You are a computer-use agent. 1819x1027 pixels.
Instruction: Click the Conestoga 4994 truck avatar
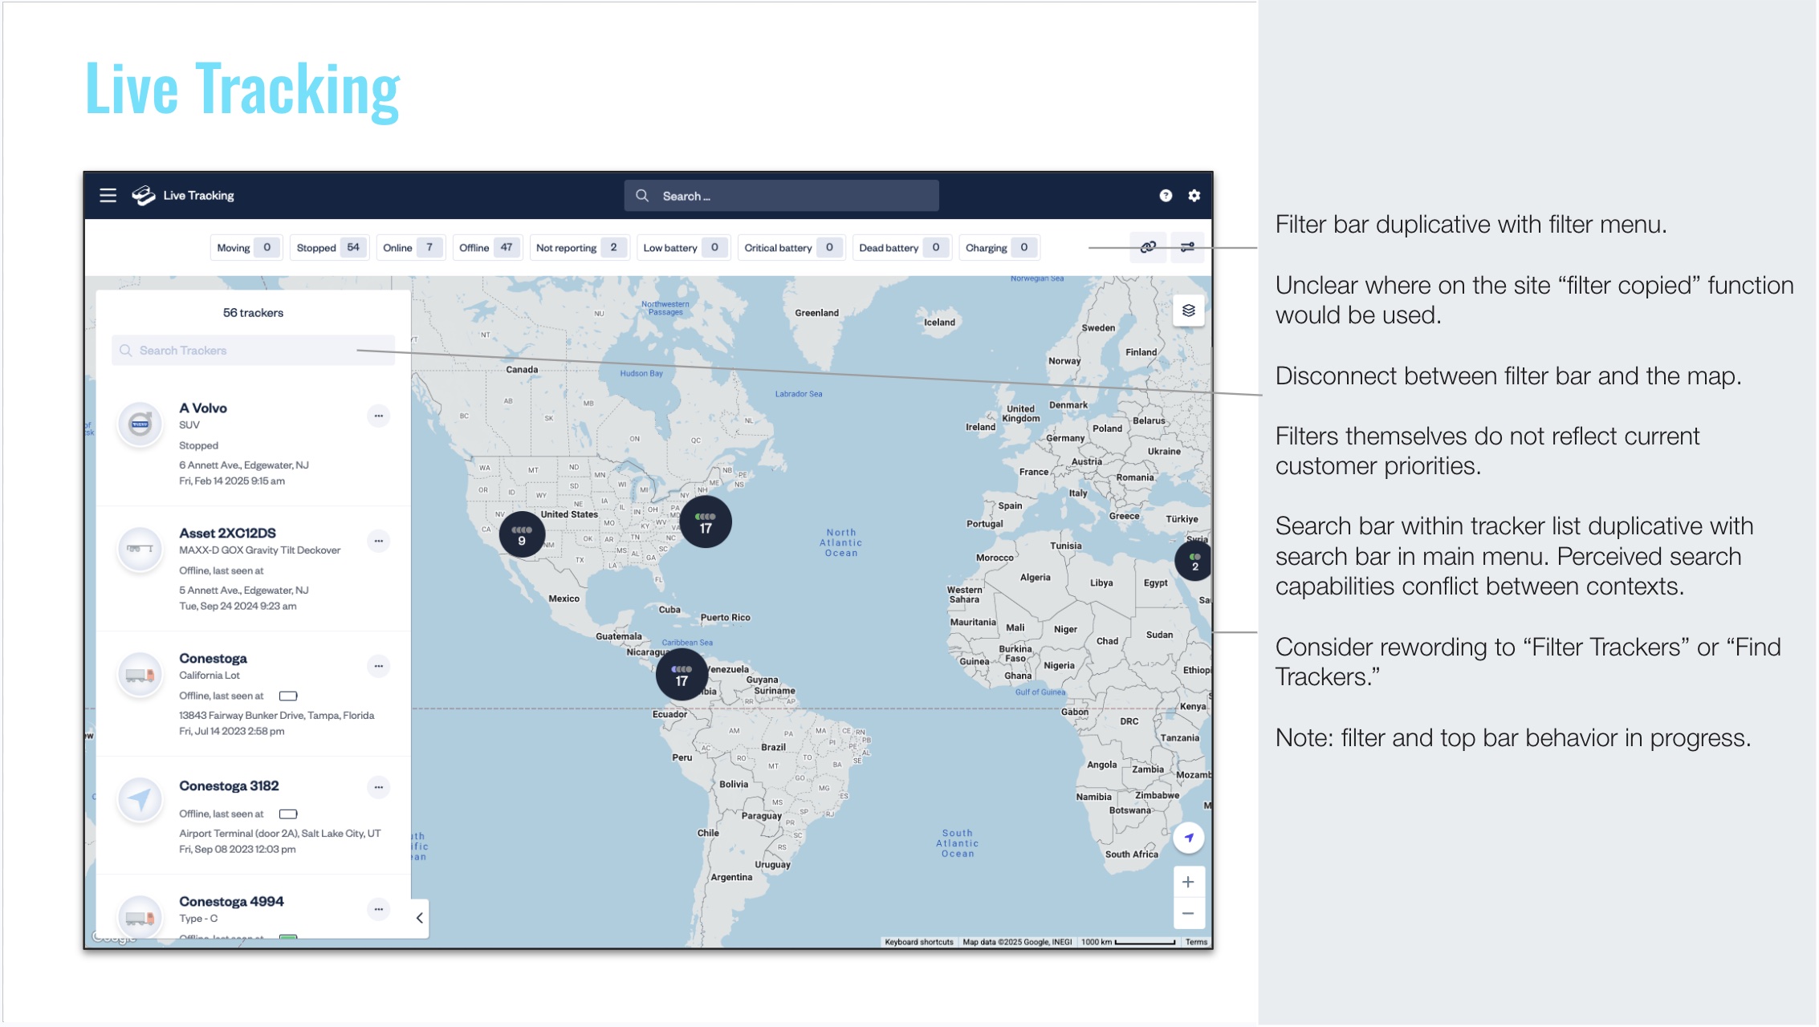click(140, 916)
